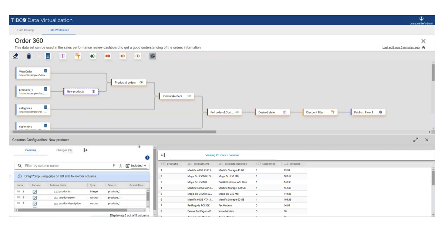Add a filter node using the yellow funnel icon
The width and height of the screenshot is (444, 232).
77,56
